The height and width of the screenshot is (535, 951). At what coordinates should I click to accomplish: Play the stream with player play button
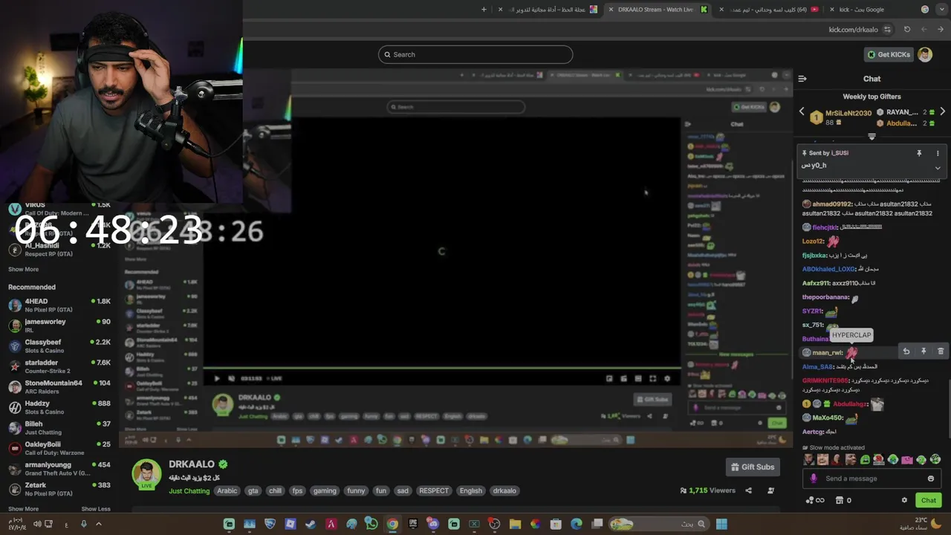coord(217,378)
